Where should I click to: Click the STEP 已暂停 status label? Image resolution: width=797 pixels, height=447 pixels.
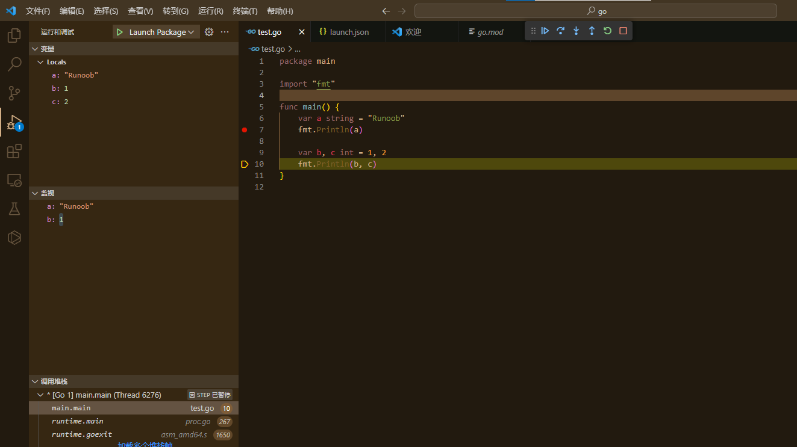pyautogui.click(x=210, y=395)
